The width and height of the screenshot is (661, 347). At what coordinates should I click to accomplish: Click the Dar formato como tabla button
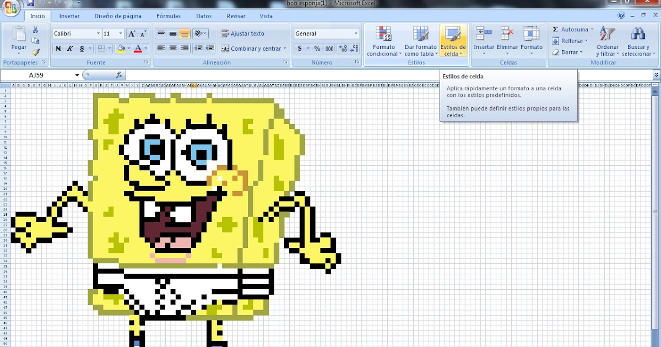[x=420, y=41]
